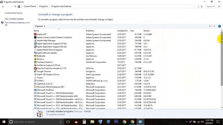
Task: Sort by the Name column header
Action: point(36,31)
